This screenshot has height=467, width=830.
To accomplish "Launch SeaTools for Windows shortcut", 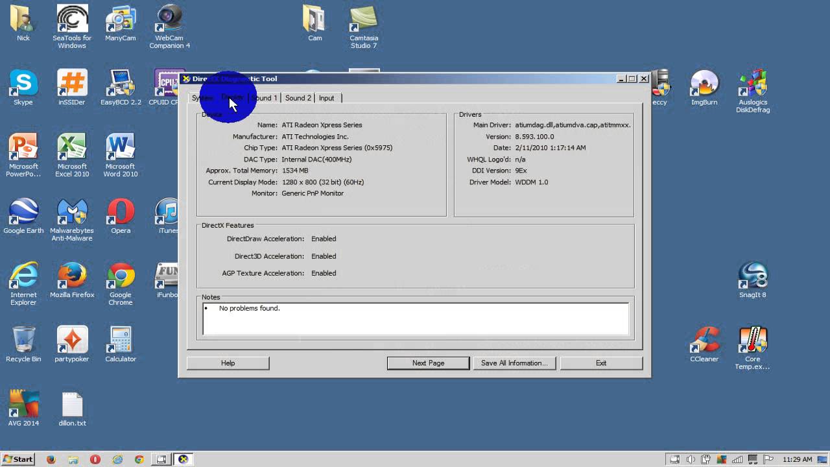I will pos(72,27).
